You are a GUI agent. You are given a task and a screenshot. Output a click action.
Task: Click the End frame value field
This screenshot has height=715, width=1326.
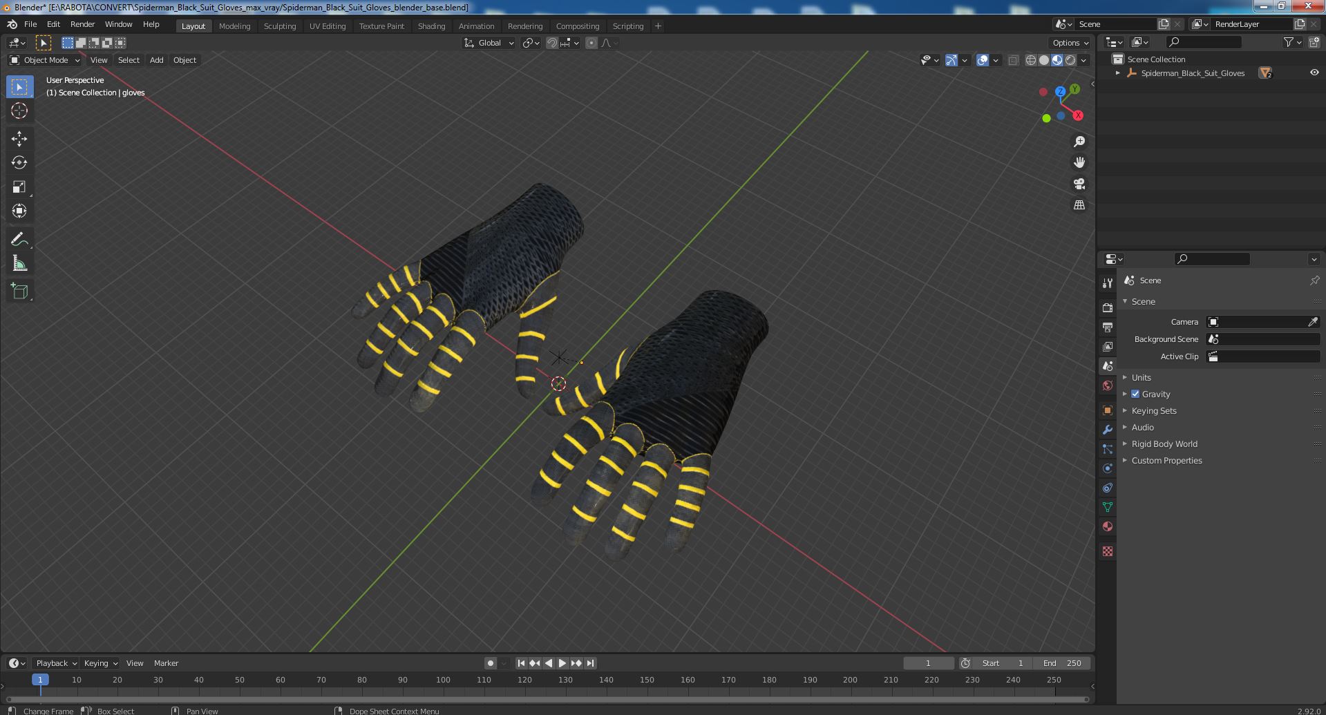coord(1063,663)
